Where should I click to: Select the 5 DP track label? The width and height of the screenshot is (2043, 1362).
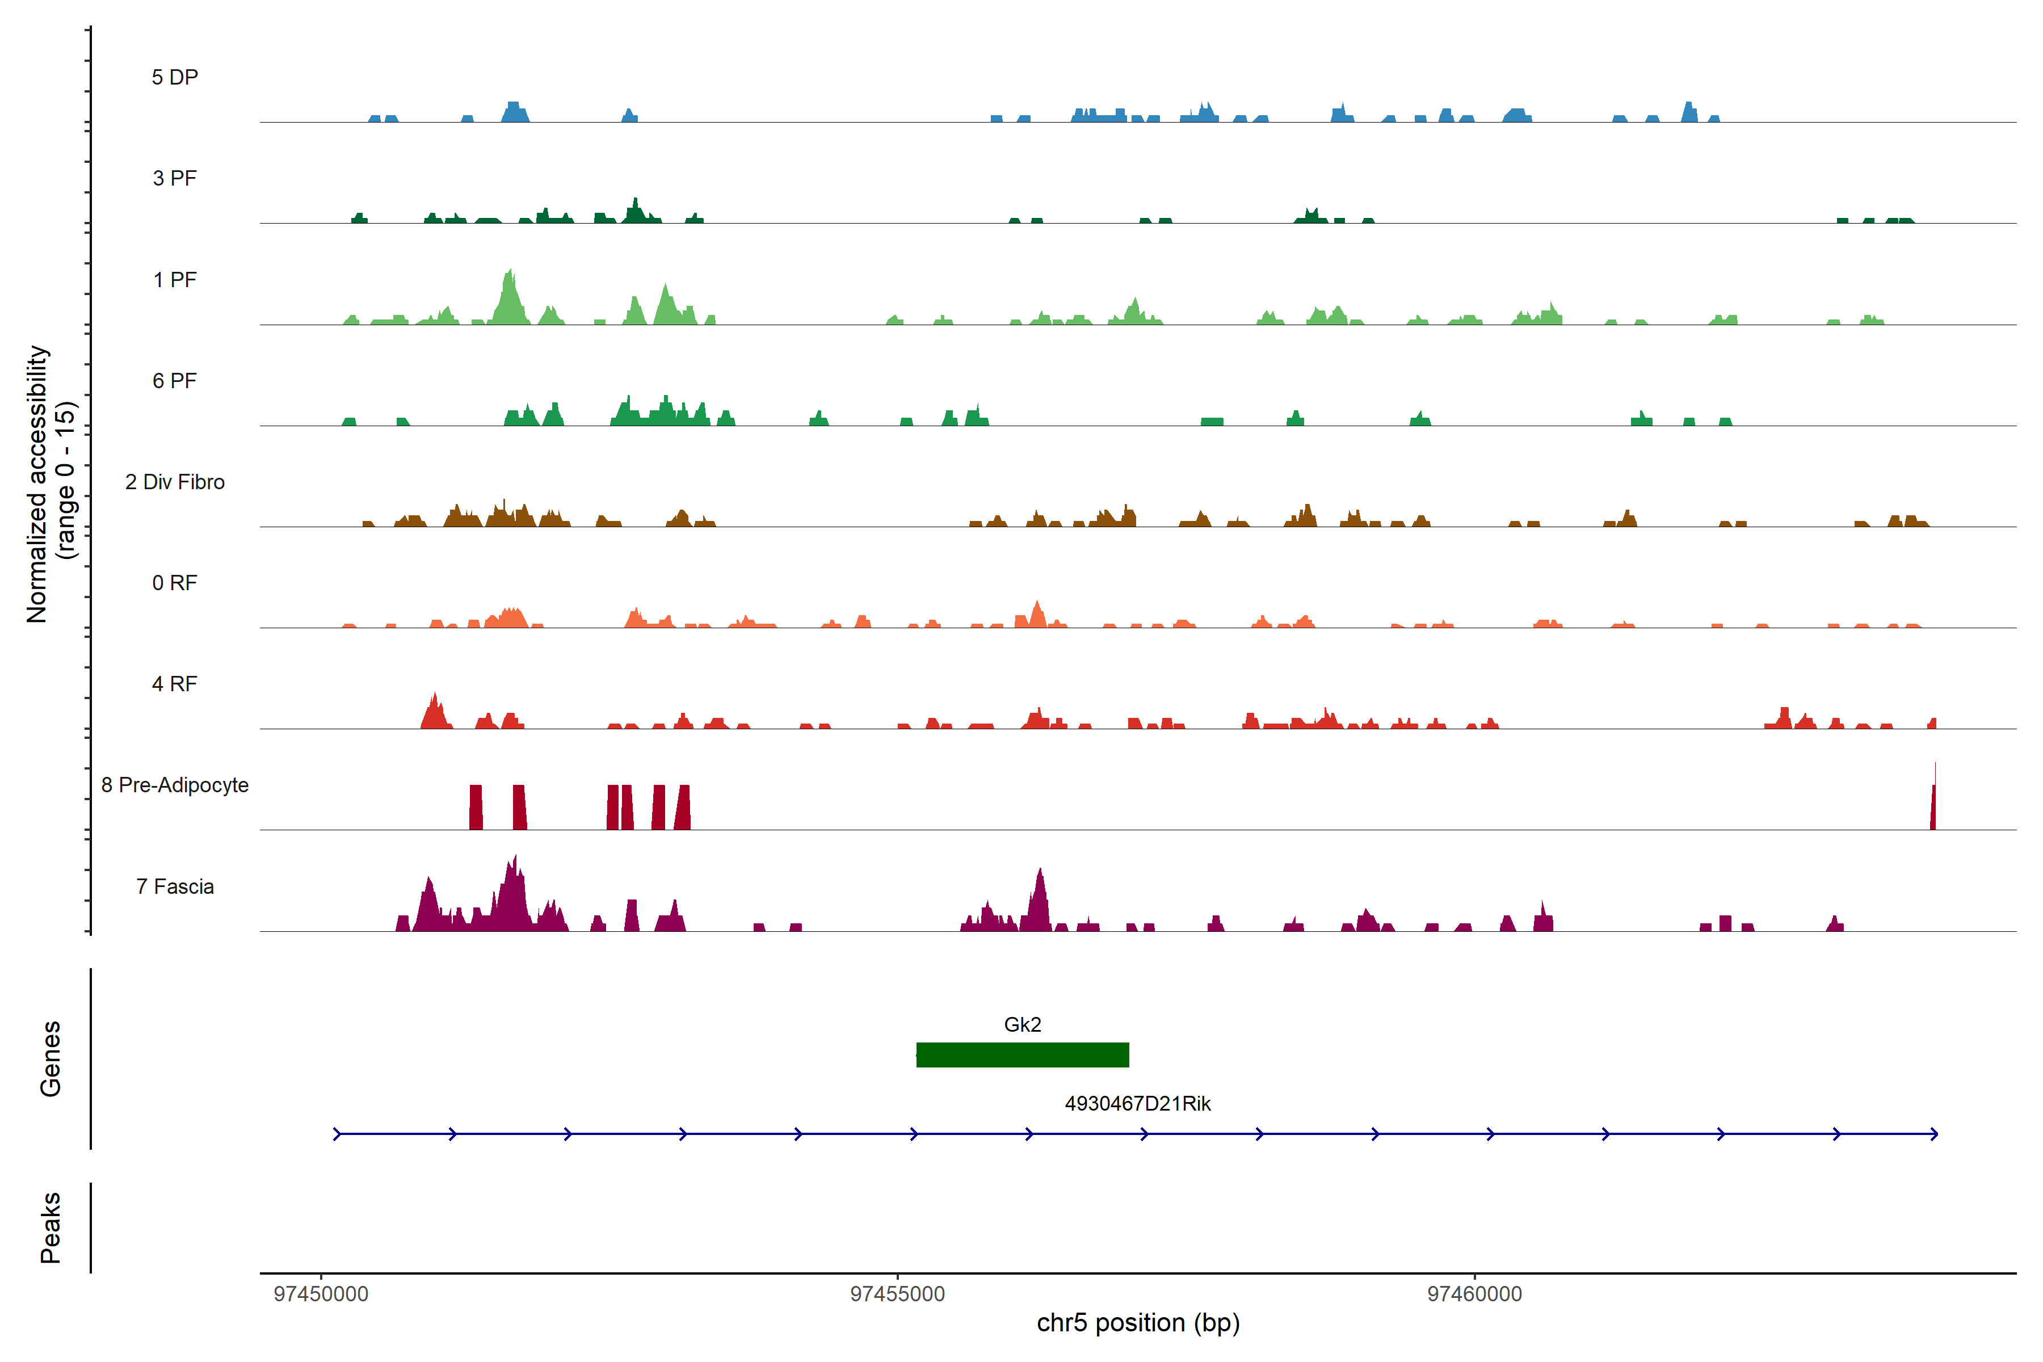(x=175, y=77)
